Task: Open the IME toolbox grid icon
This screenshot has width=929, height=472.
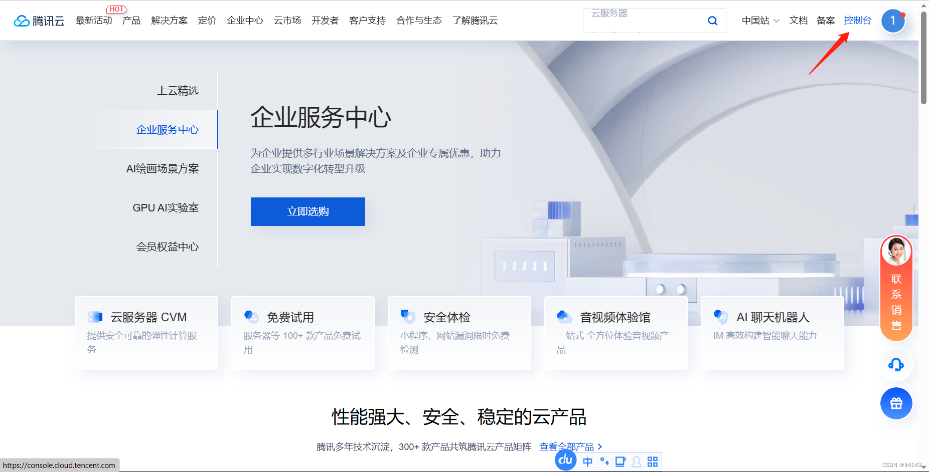Action: [x=652, y=461]
